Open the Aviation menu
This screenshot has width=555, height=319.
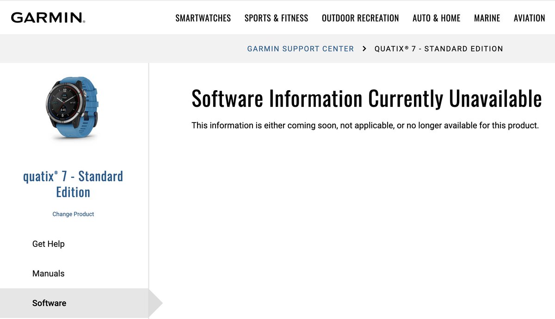[x=530, y=18]
